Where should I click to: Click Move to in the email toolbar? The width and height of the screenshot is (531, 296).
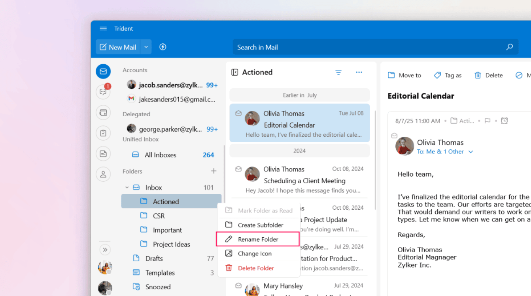404,75
